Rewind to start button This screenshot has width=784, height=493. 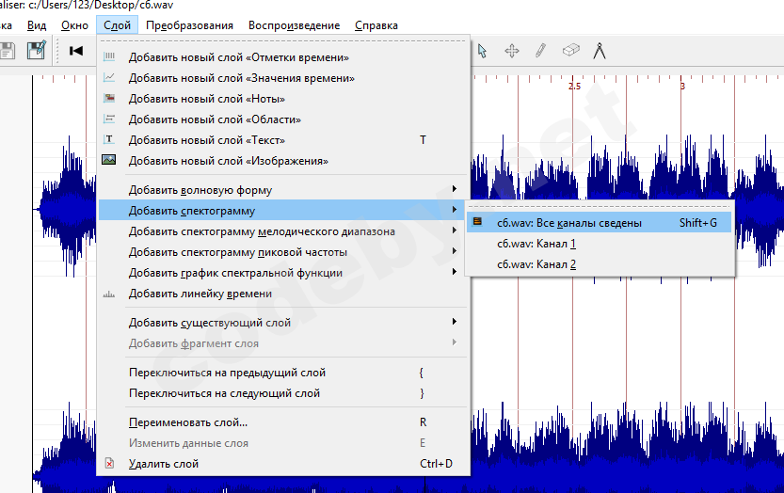tap(76, 51)
